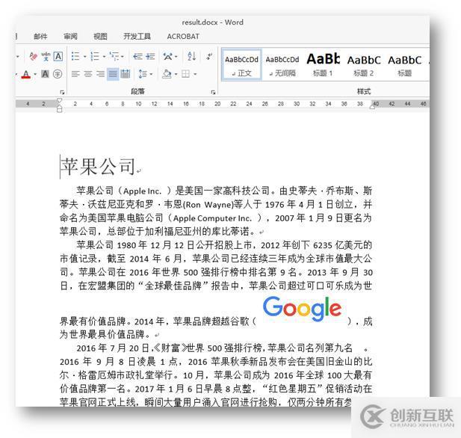This screenshot has height=438, width=461.
Task: Click the heading 苹果公司 in the document
Action: (98, 166)
